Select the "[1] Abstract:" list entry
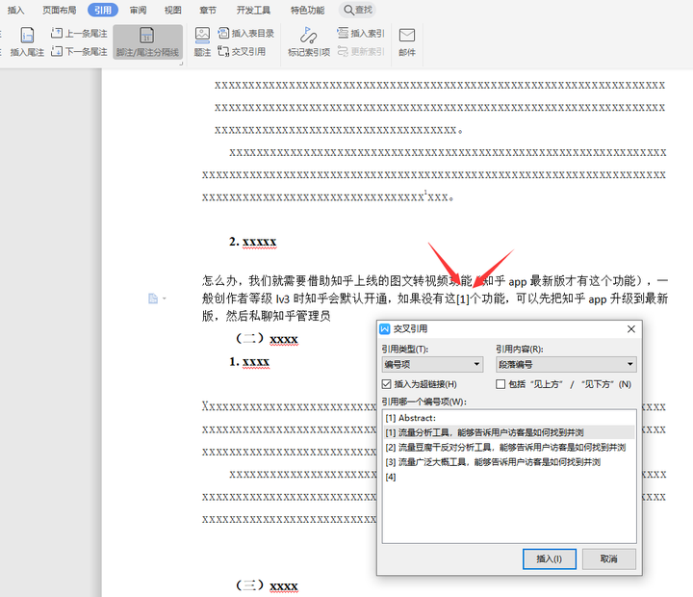 pos(411,418)
